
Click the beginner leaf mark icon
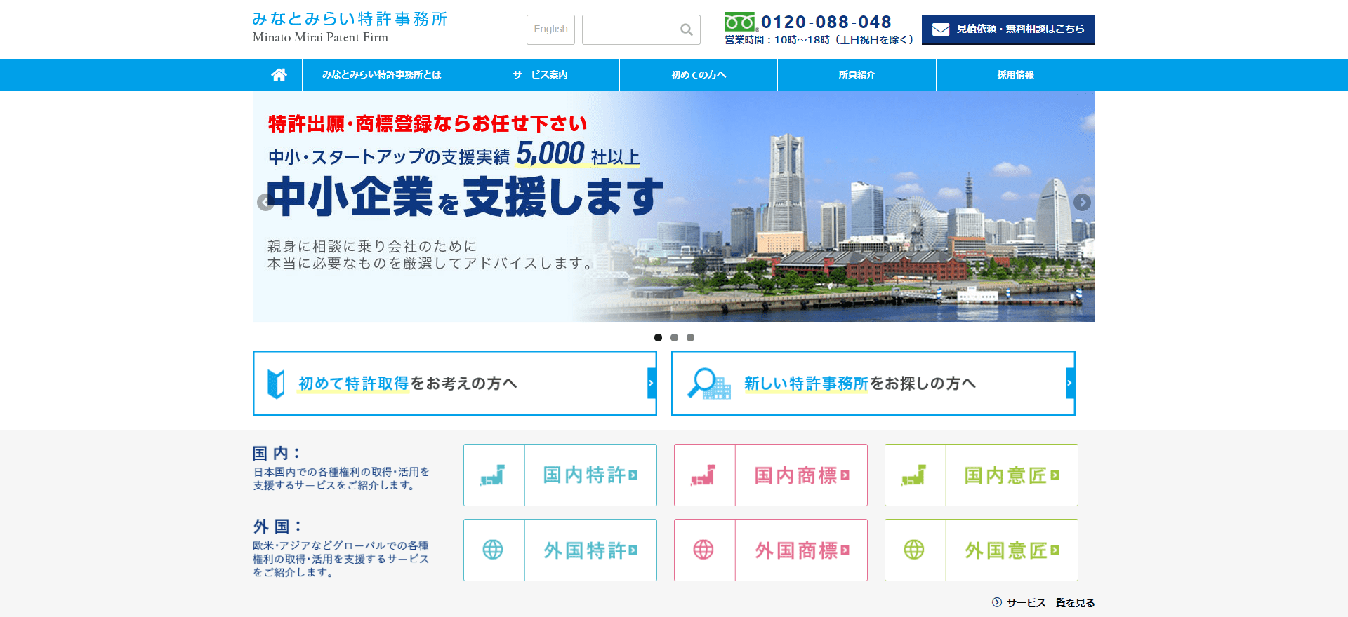[276, 384]
